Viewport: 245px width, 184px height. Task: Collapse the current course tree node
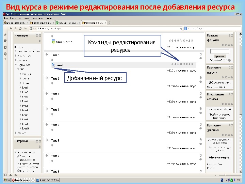tap(16, 65)
